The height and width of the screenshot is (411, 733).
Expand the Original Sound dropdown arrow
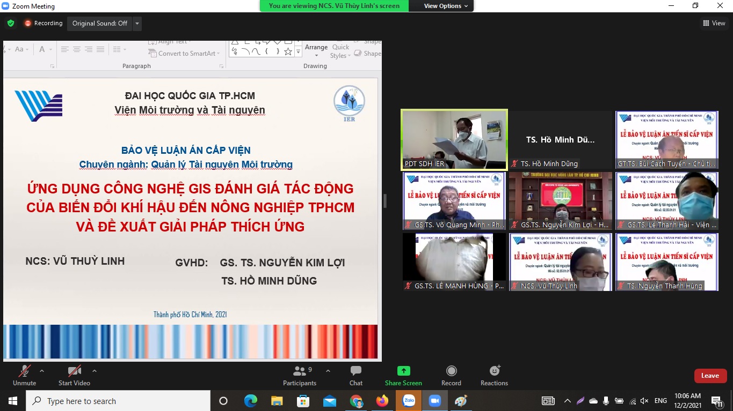click(137, 23)
